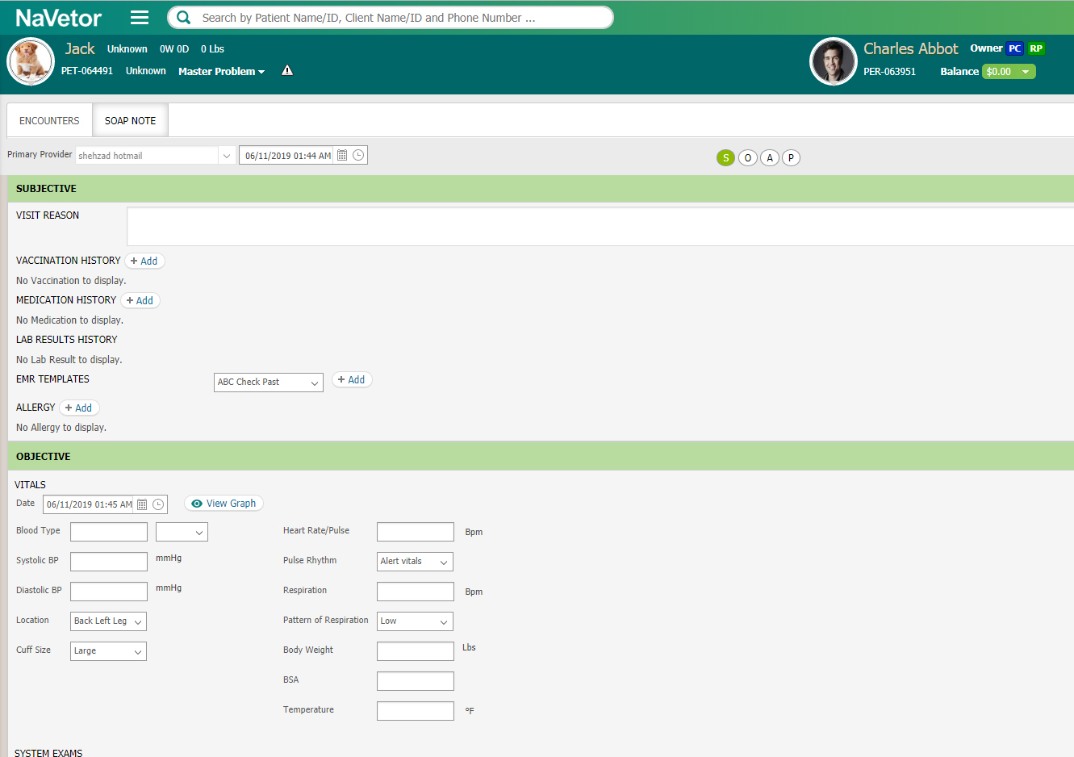Click the Body Weight input field
Image resolution: width=1074 pixels, height=757 pixels.
tap(416, 651)
